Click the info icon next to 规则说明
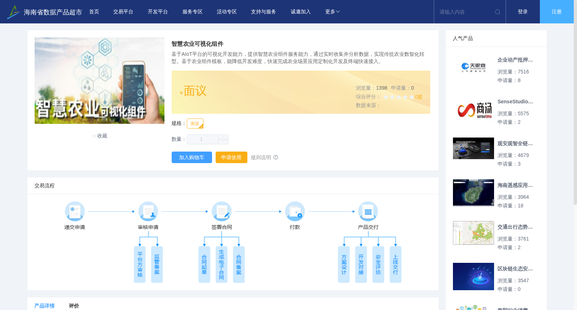Screen dimensions: 577x310 pos(276,157)
